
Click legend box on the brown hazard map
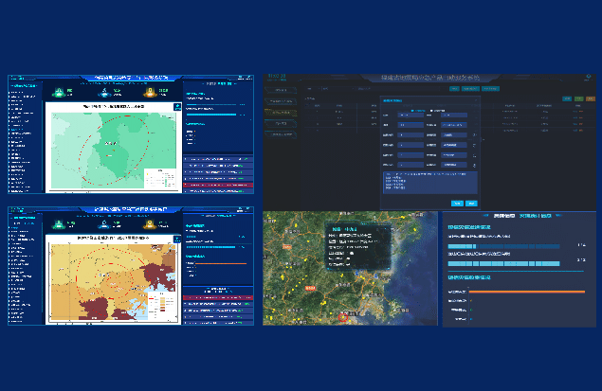click(161, 304)
